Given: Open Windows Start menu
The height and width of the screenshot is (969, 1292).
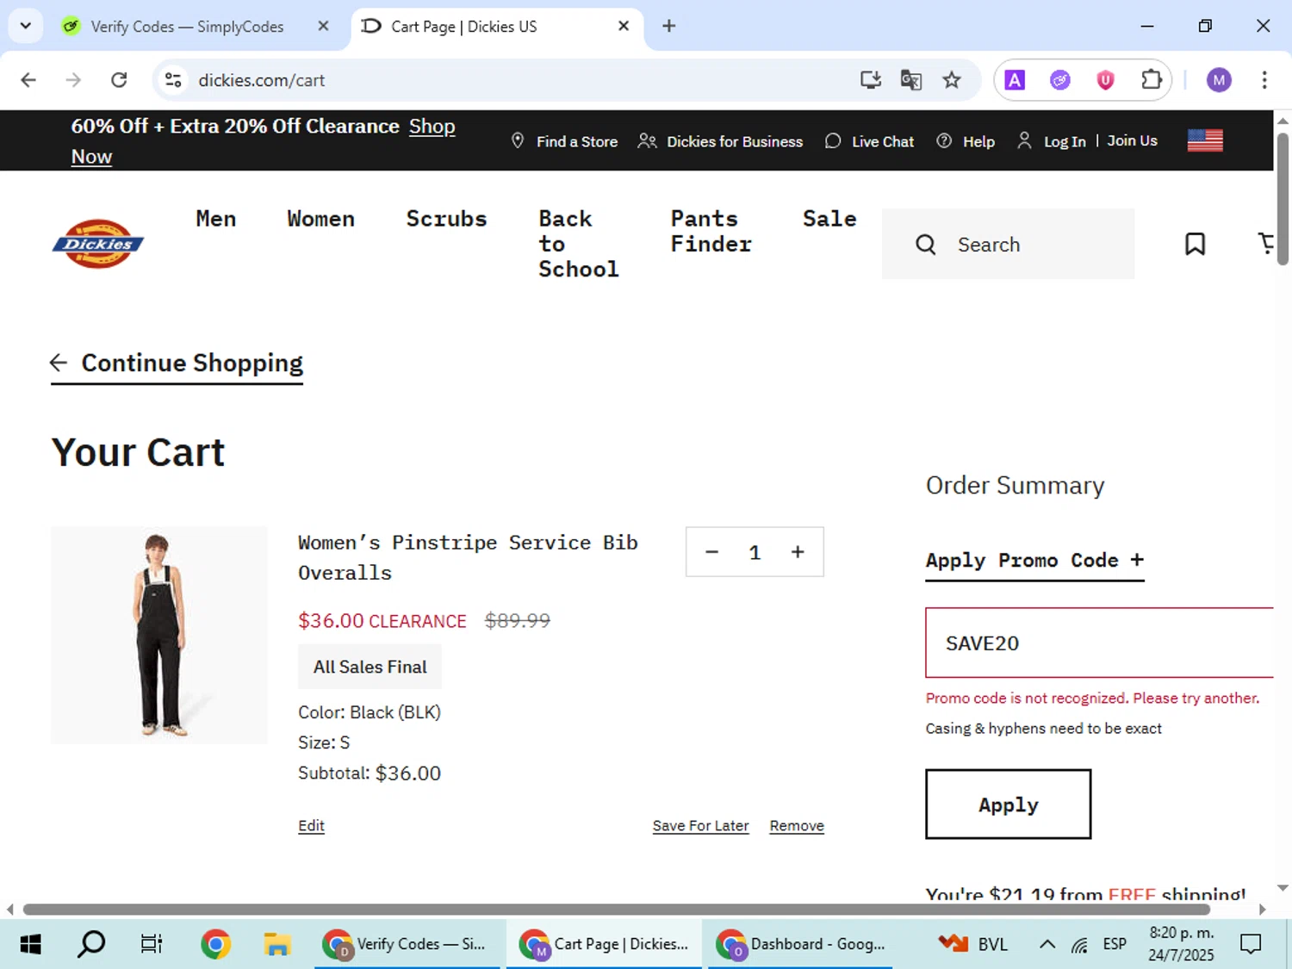Looking at the screenshot, I should (x=30, y=944).
